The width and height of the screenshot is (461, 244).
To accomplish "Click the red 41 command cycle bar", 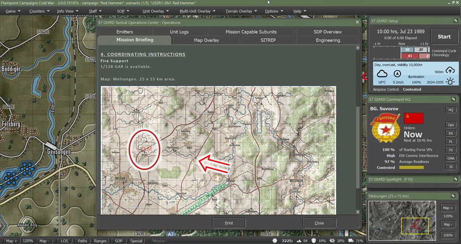I will pos(409,56).
